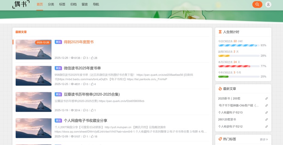This screenshot has width=283, height=145.
Task: Open sidebar post 个人收藏电子书213
Action: click(230, 112)
